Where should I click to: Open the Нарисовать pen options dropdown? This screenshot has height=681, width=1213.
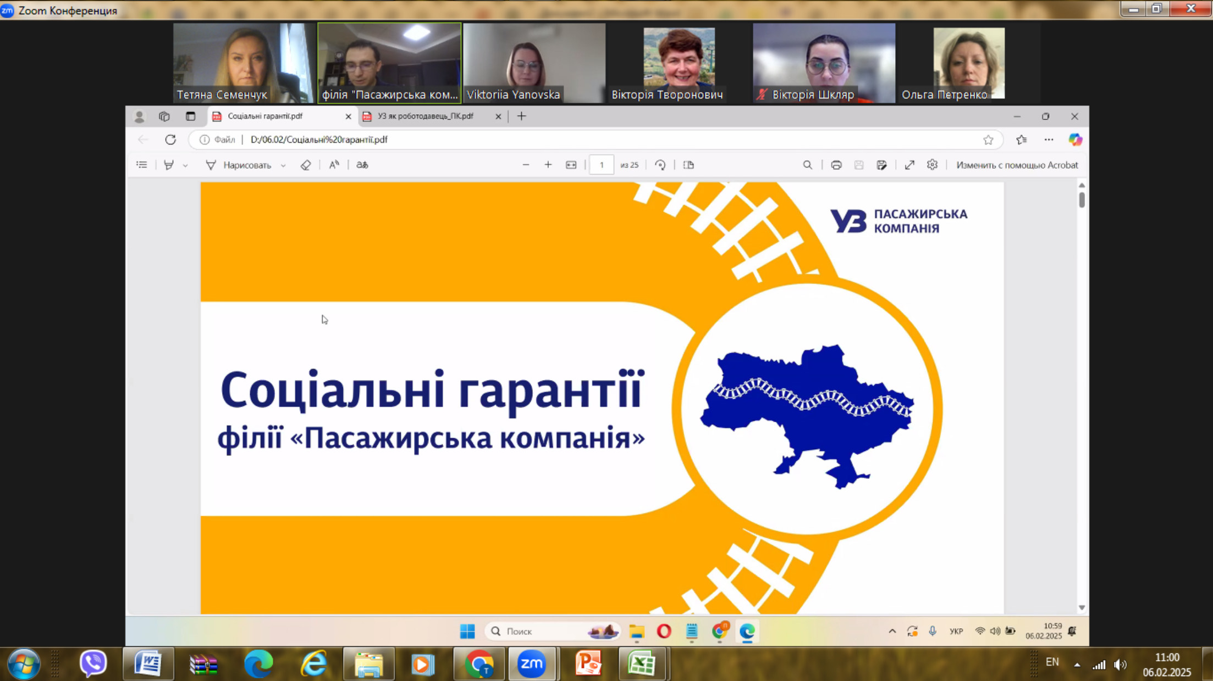283,165
